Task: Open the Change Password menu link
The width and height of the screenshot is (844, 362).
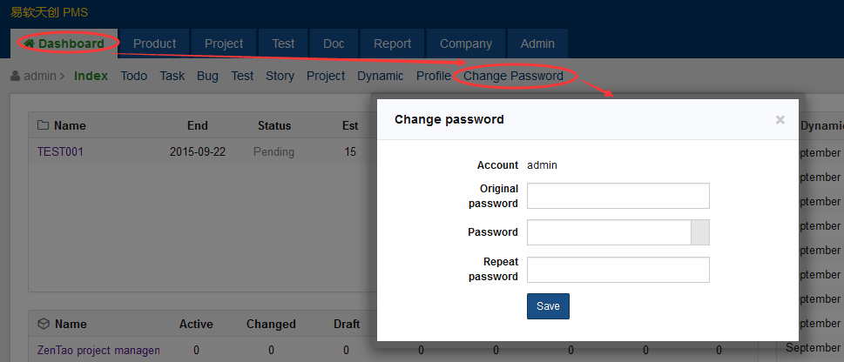Action: click(x=513, y=77)
